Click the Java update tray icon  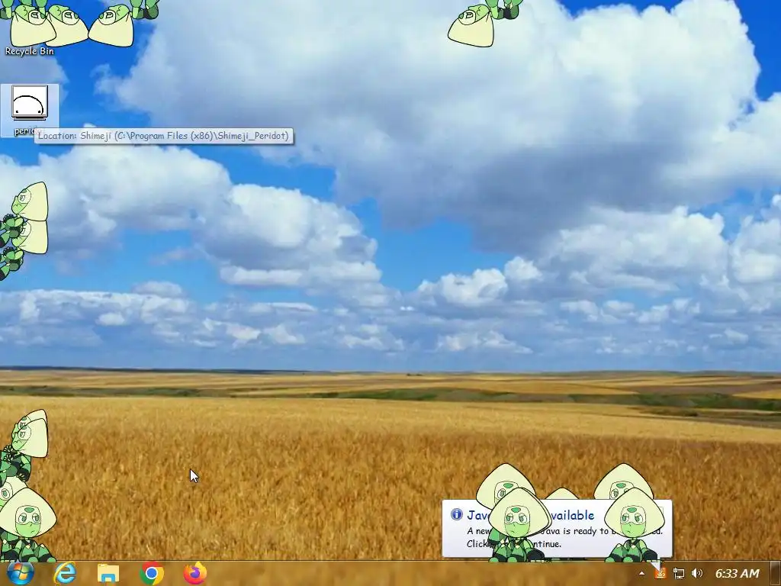pos(660,574)
